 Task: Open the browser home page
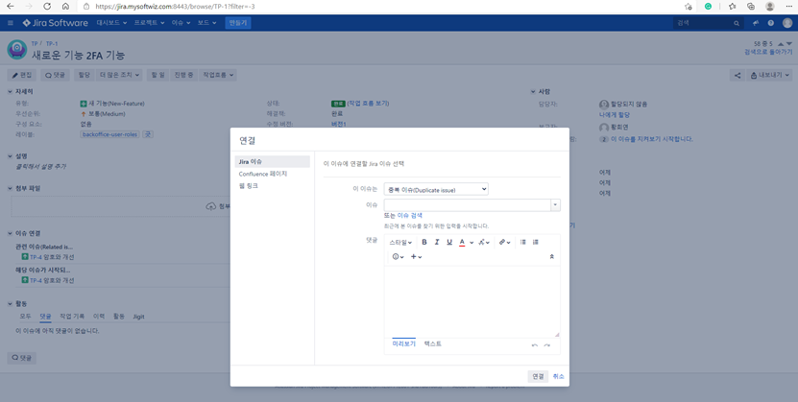[65, 7]
